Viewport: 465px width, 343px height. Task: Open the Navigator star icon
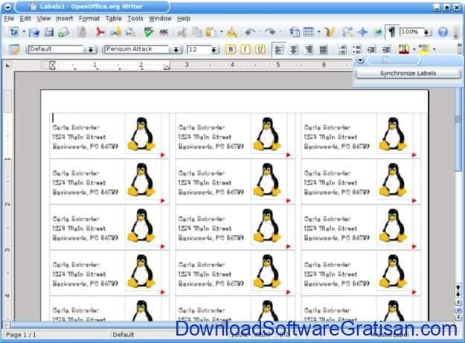(362, 32)
